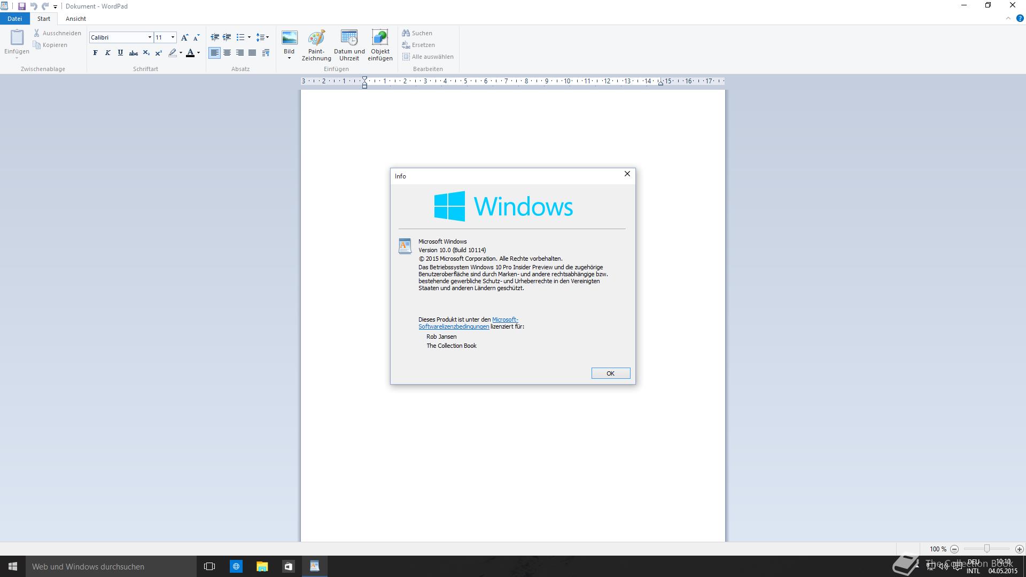Switch to the Ansicht ribbon tab

pyautogui.click(x=76, y=19)
